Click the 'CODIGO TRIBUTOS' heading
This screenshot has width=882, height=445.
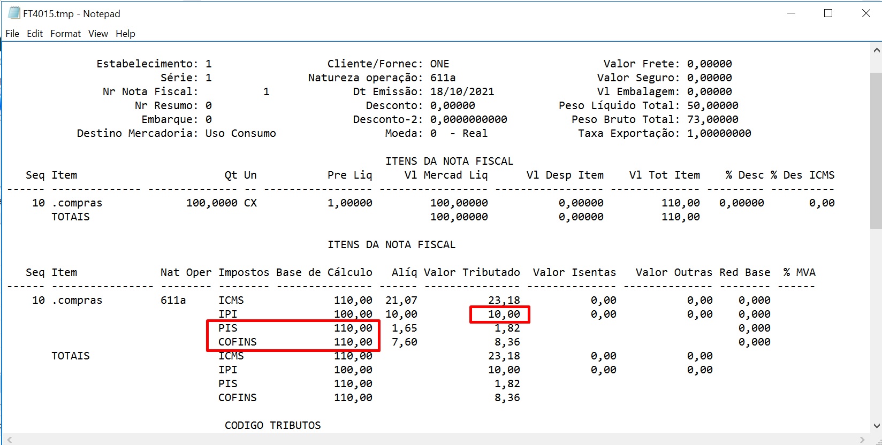point(272,425)
